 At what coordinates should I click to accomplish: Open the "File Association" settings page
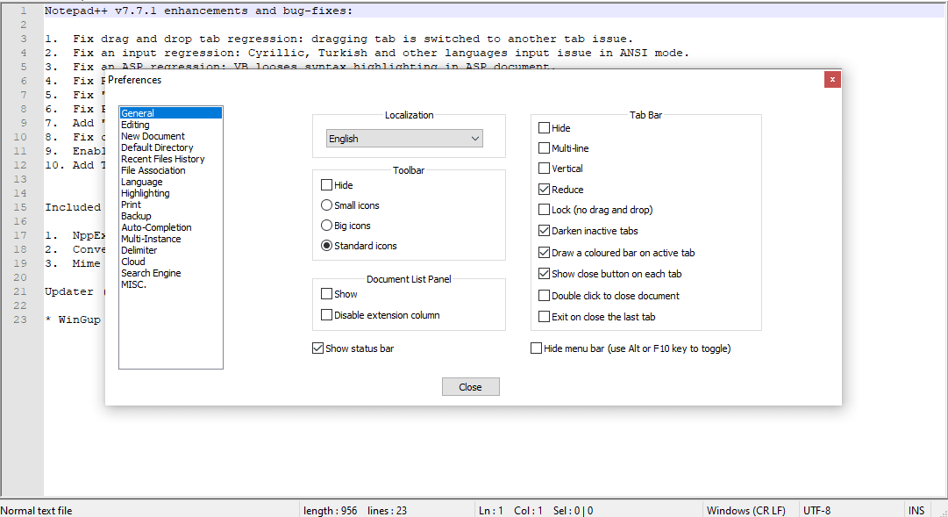tap(153, 169)
